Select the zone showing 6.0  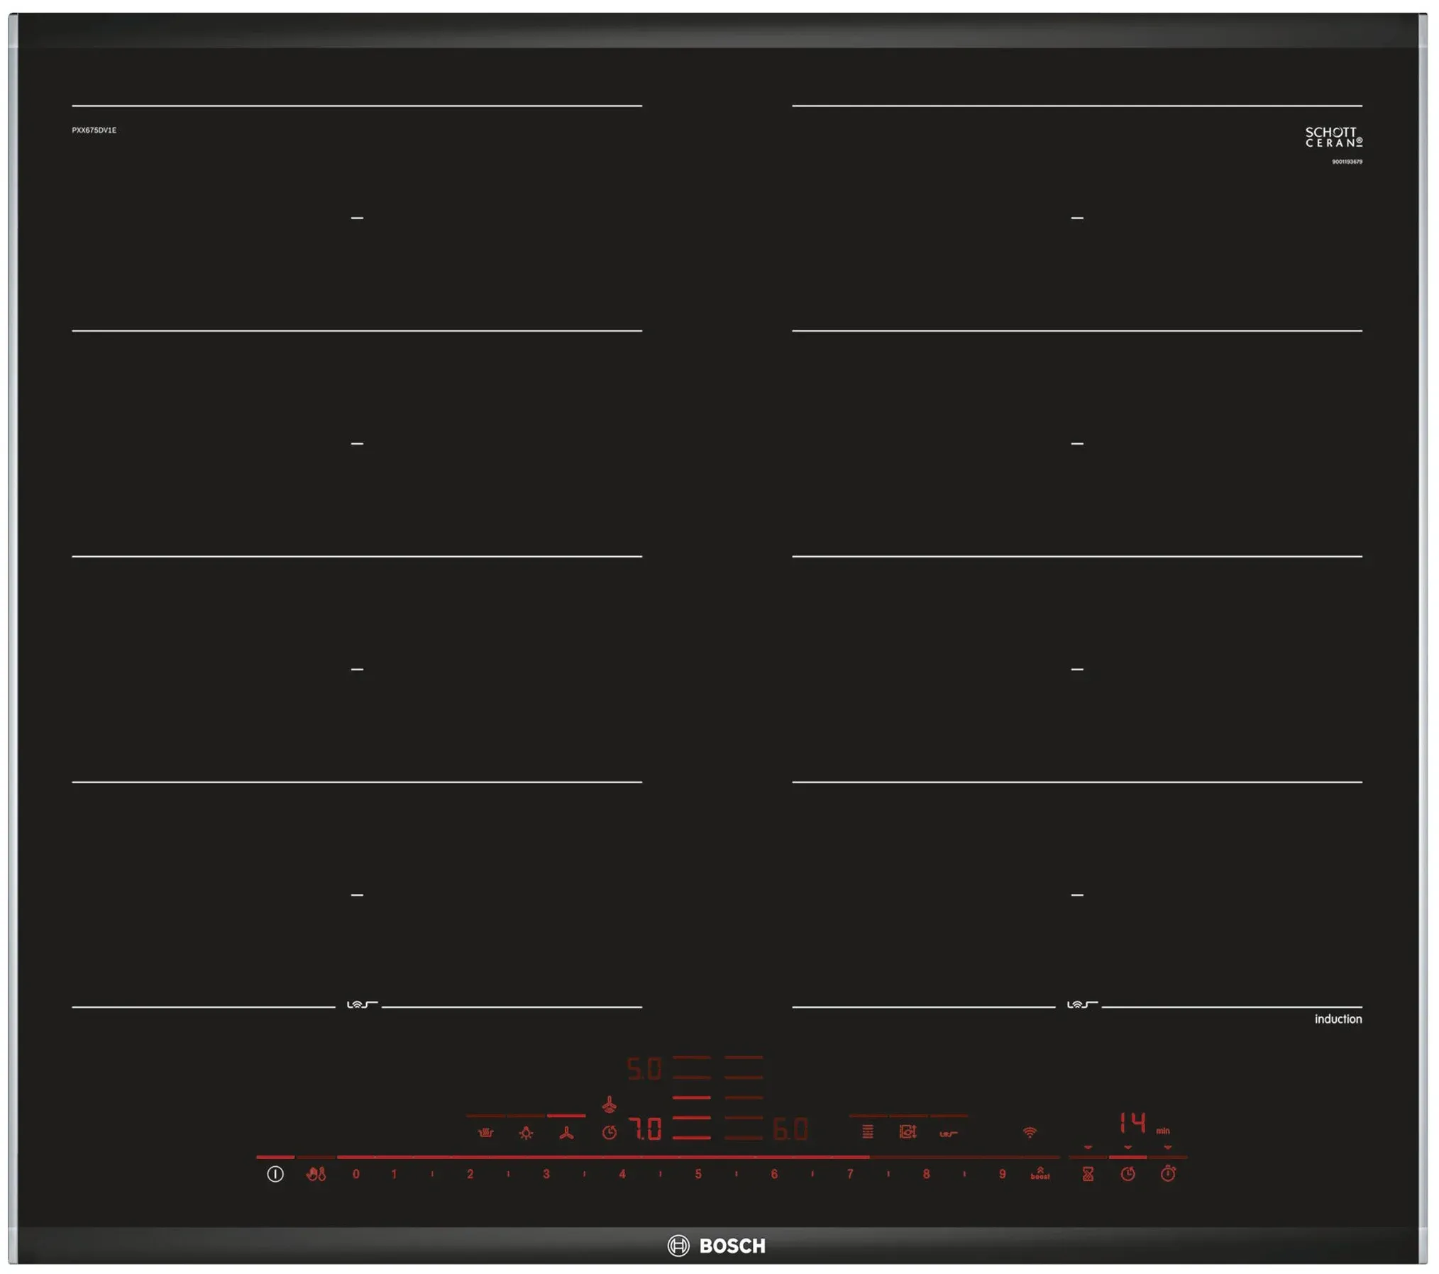(790, 1129)
